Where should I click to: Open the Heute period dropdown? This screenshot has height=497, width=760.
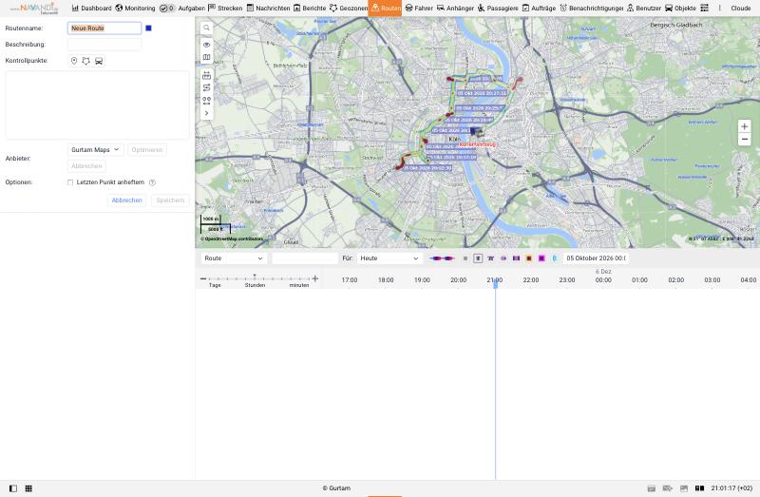(x=389, y=258)
